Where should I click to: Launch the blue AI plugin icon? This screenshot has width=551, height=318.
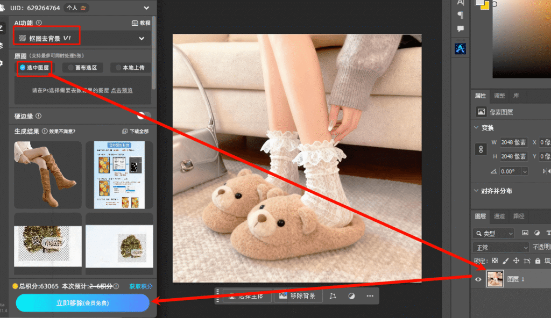[x=461, y=49]
